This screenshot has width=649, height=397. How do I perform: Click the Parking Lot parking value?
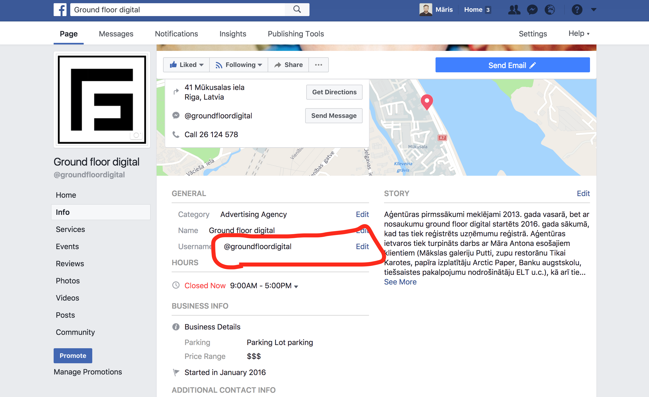click(280, 342)
